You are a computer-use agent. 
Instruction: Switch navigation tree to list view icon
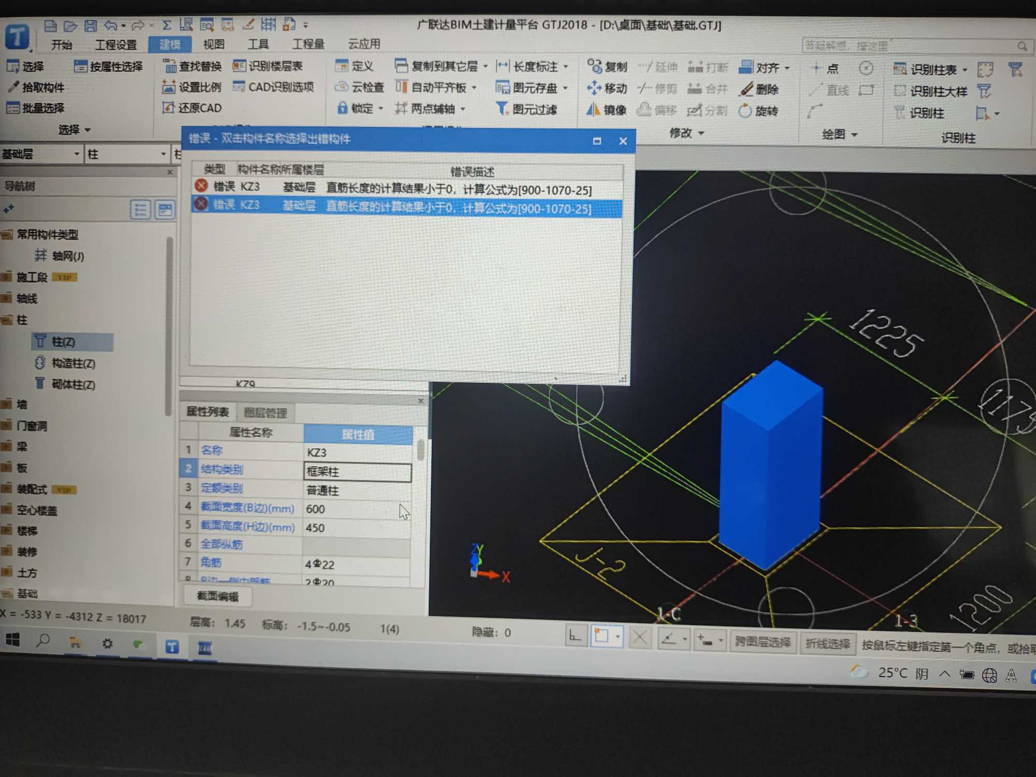pos(140,210)
